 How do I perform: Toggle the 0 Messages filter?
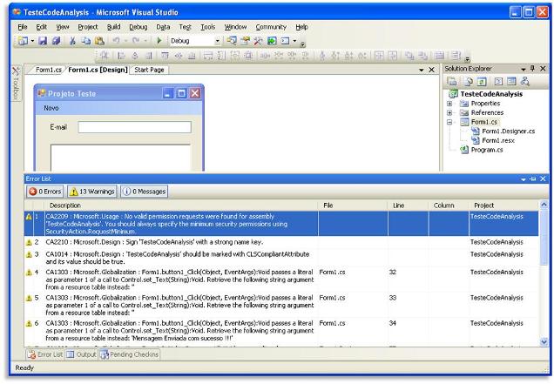click(144, 191)
